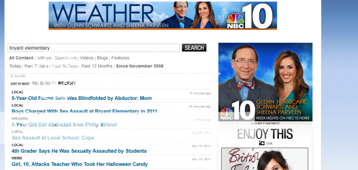The width and height of the screenshot is (358, 170).
Task: Filter results by Blogs
Action: 102,58
